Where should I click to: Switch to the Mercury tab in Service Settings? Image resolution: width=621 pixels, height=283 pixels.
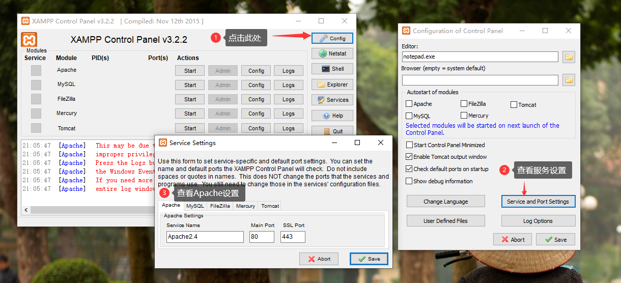(245, 206)
